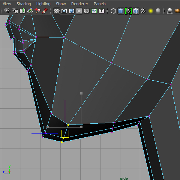The image size is (180, 180).
Task: Enable textured checker ball display
Action: pyautogui.click(x=143, y=11)
